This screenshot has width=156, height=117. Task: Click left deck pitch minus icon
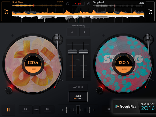[7, 40]
